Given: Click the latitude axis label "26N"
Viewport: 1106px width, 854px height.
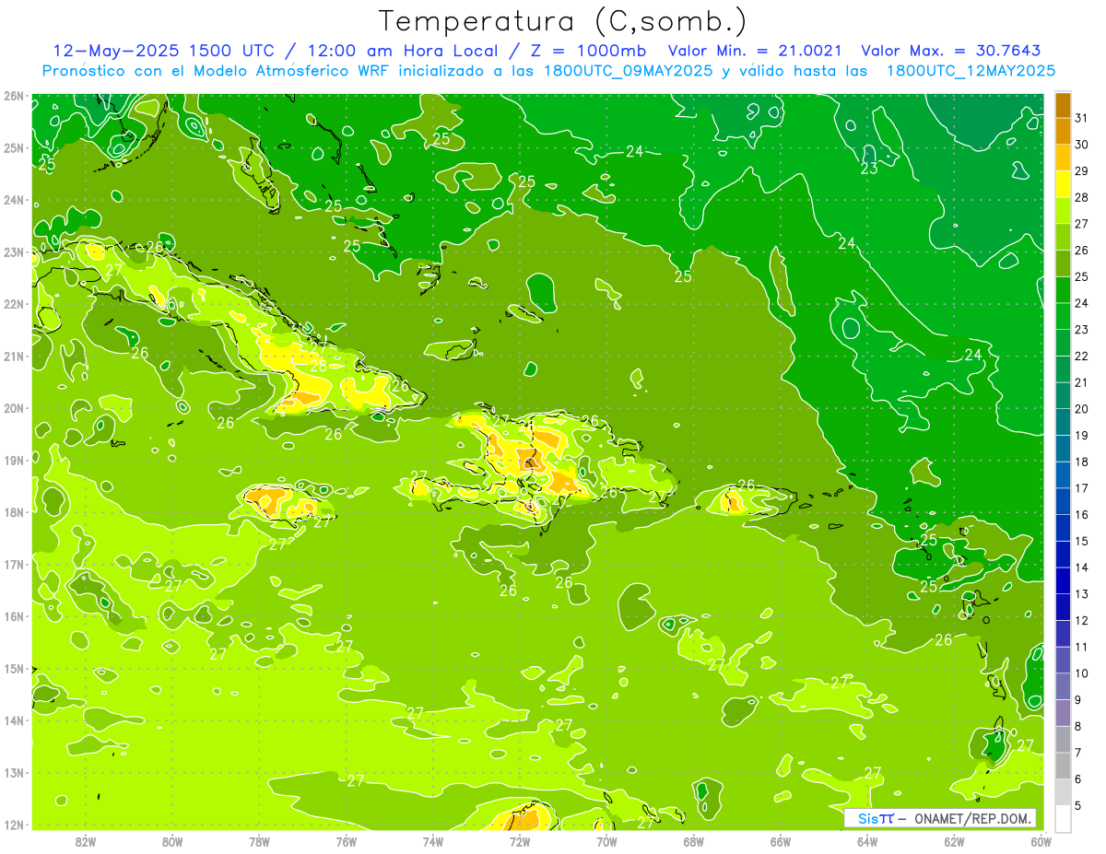Looking at the screenshot, I should pos(14,96).
